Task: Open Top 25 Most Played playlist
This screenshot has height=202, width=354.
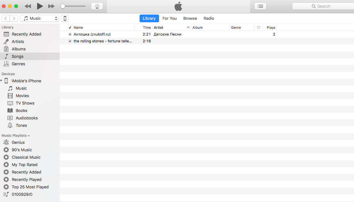Action: click(x=30, y=187)
